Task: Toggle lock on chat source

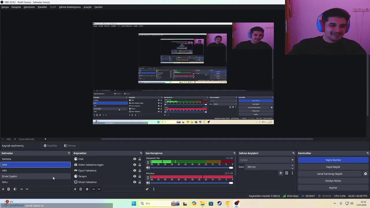Action: click(140, 159)
